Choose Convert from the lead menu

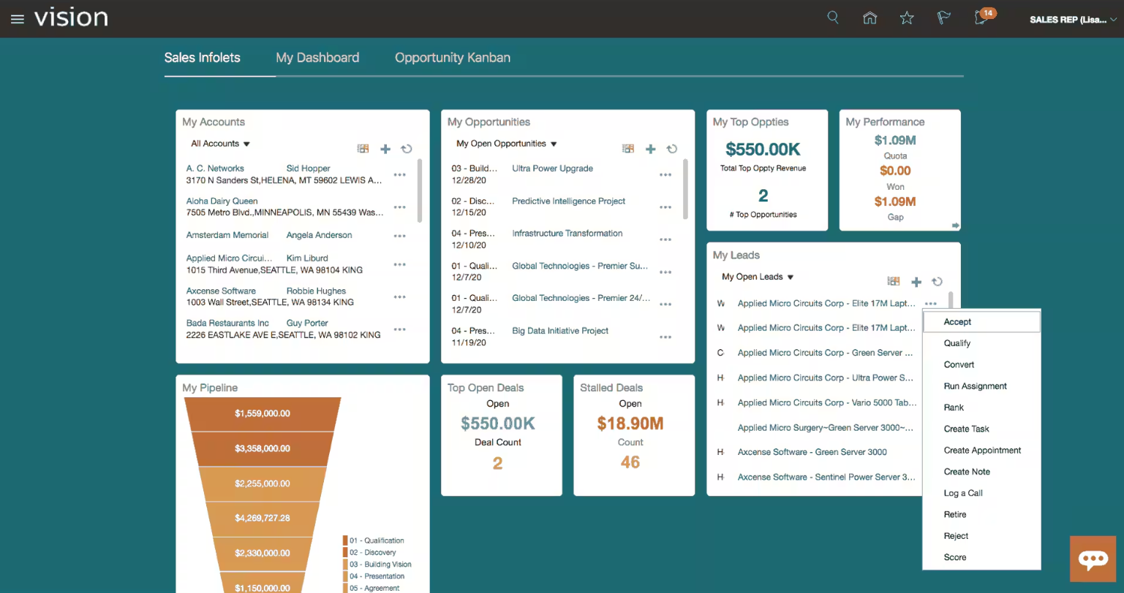[x=981, y=364]
